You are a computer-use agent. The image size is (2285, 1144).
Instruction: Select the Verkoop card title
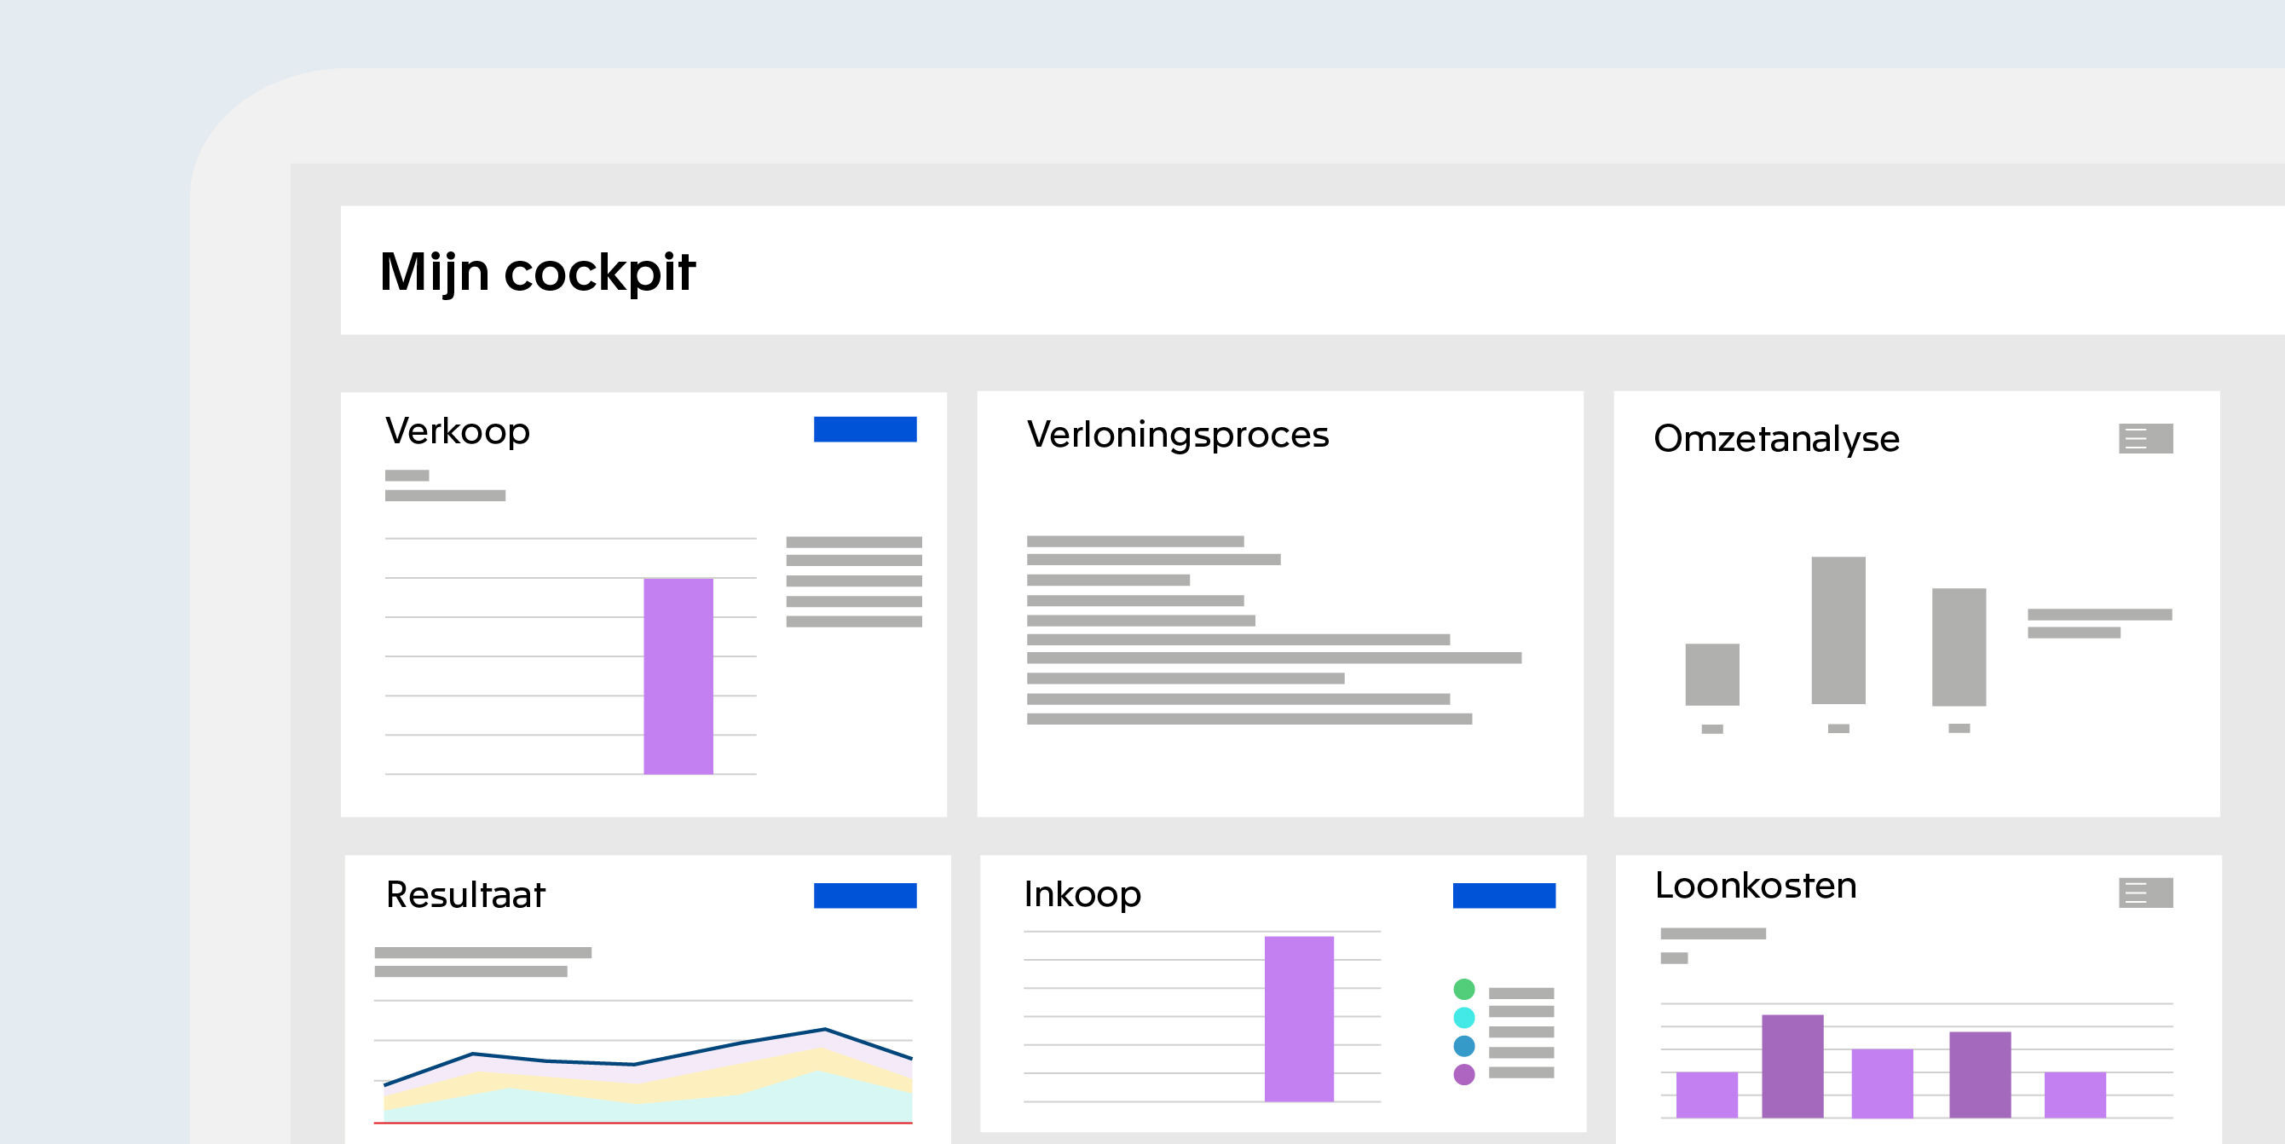[x=458, y=432]
